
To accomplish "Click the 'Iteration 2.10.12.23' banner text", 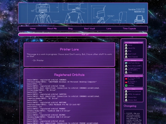I will [136, 9].
